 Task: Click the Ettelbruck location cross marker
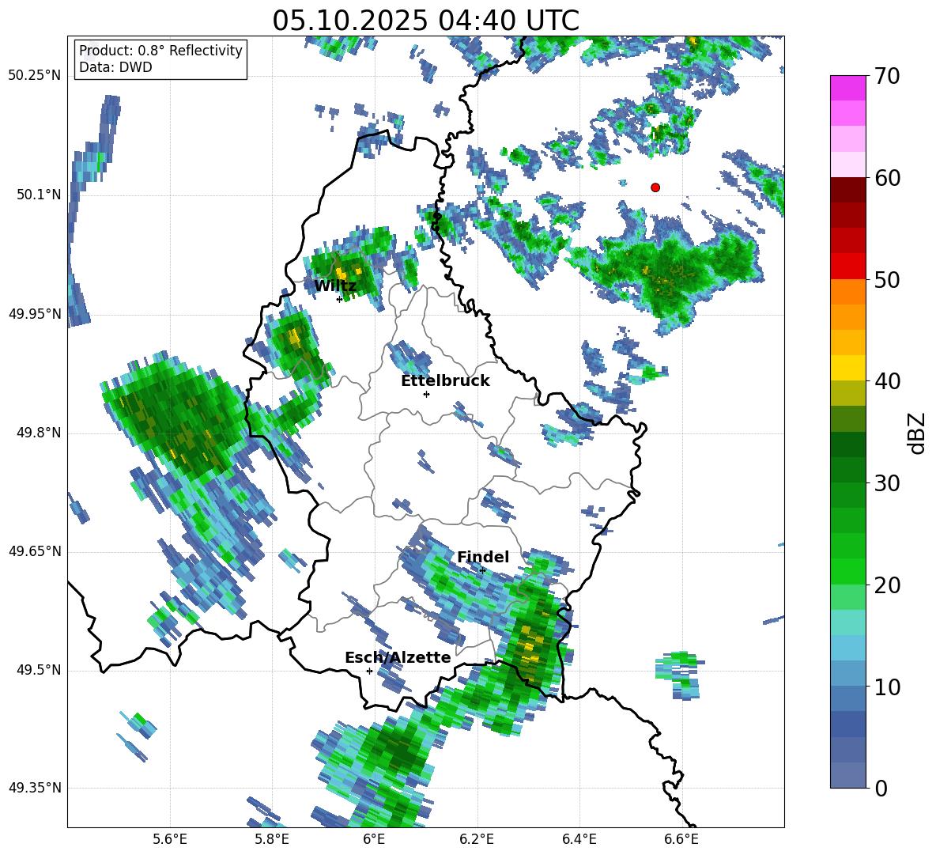pyautogui.click(x=426, y=394)
